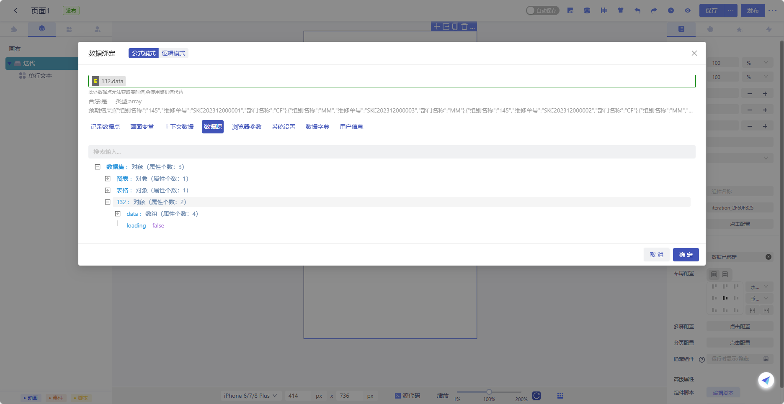
Task: Open the 保存 button's ellipsis options
Action: [x=730, y=10]
